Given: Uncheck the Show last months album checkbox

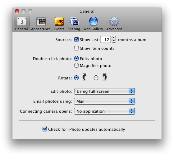Looking at the screenshot, I should [x=76, y=40].
